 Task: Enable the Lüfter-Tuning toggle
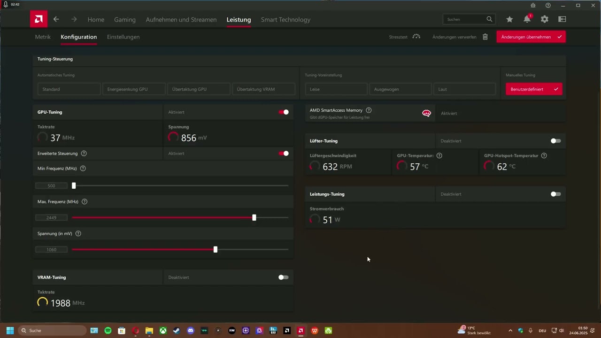pos(556,141)
